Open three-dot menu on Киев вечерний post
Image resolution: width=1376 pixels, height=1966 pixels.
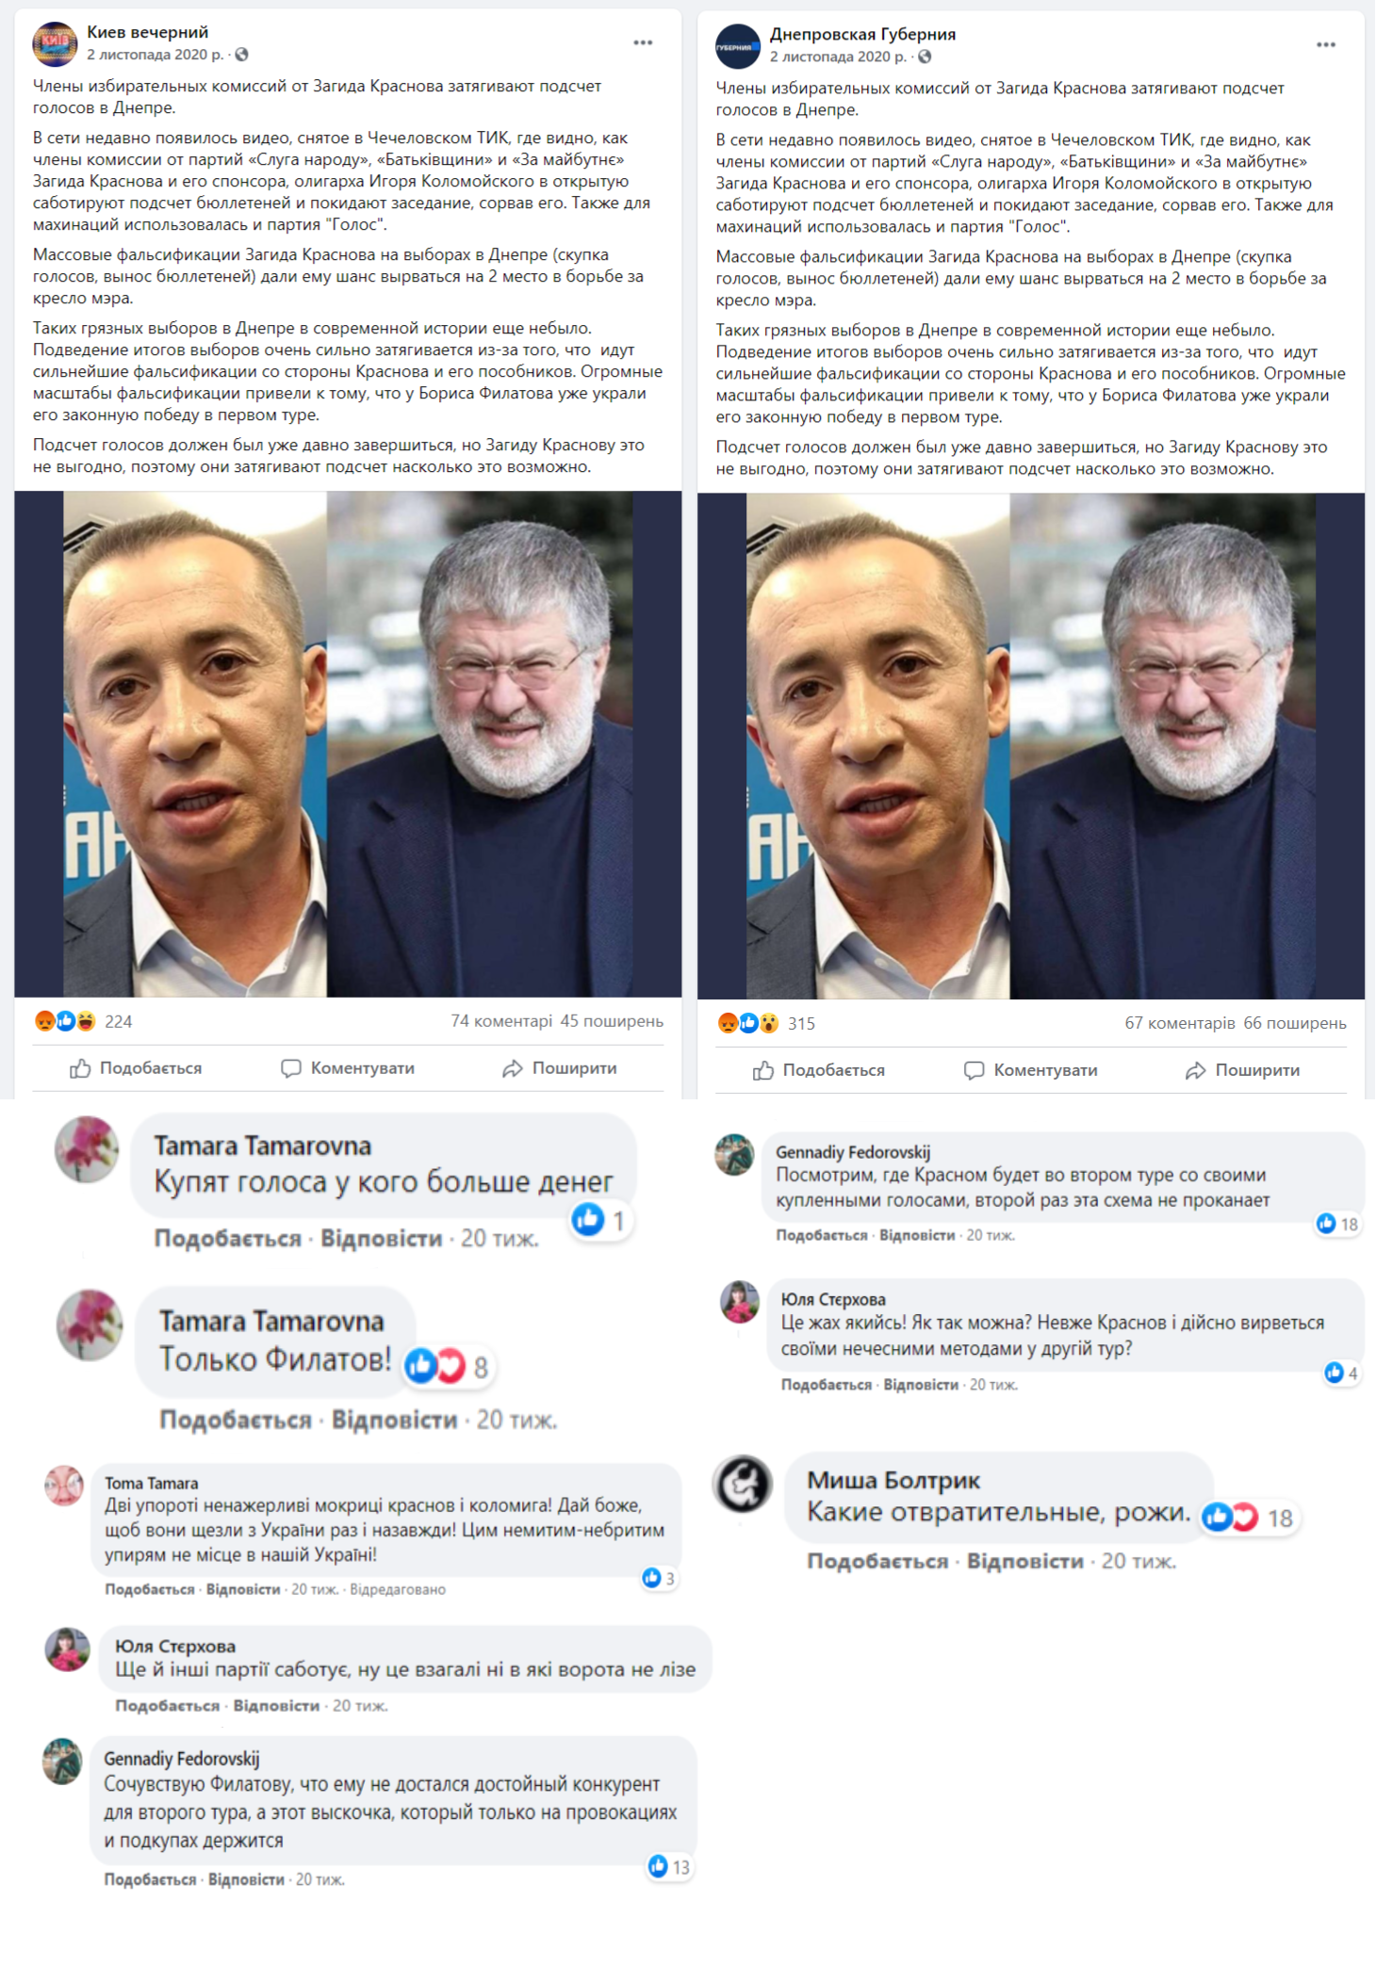pyautogui.click(x=643, y=42)
